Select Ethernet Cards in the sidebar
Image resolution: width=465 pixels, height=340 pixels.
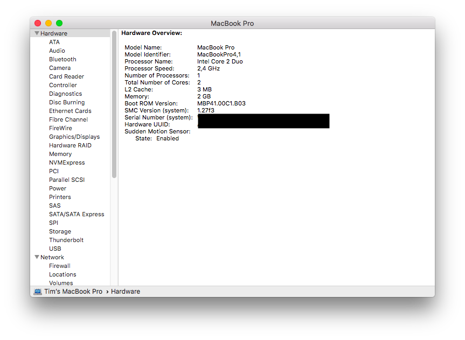70,111
